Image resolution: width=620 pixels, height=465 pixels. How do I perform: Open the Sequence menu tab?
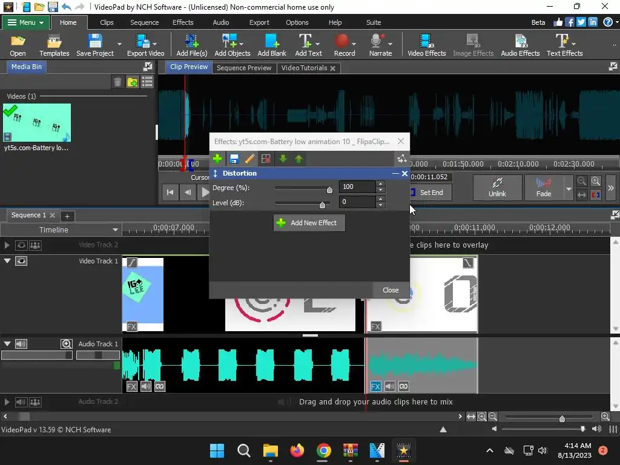coord(144,22)
